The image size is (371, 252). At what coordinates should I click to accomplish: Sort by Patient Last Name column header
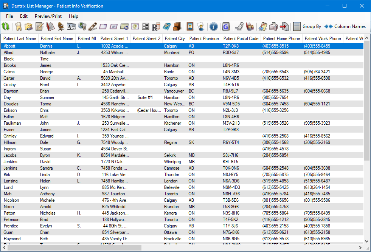20,38
